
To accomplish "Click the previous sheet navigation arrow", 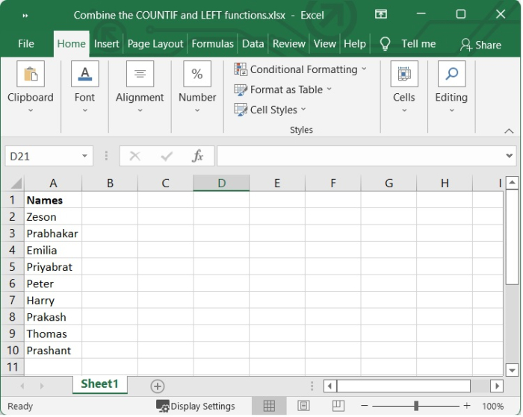I will (x=22, y=386).
